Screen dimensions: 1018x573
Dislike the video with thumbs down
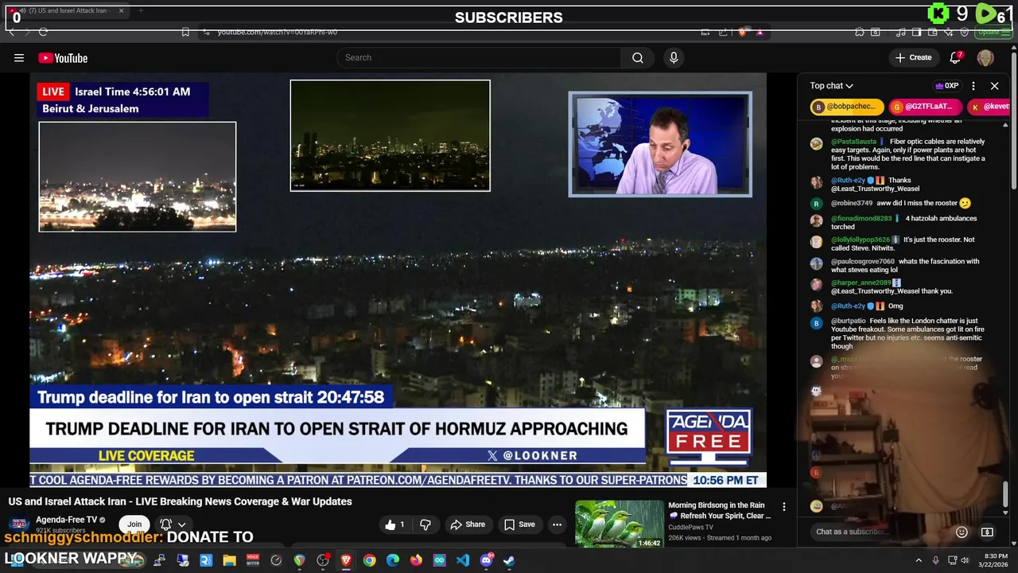[425, 524]
